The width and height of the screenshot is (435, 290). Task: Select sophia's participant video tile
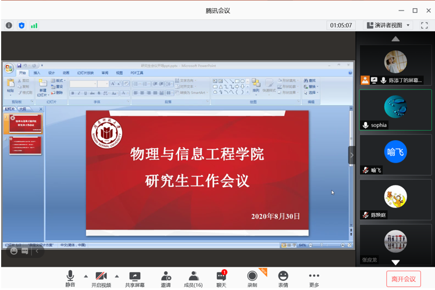(395, 110)
